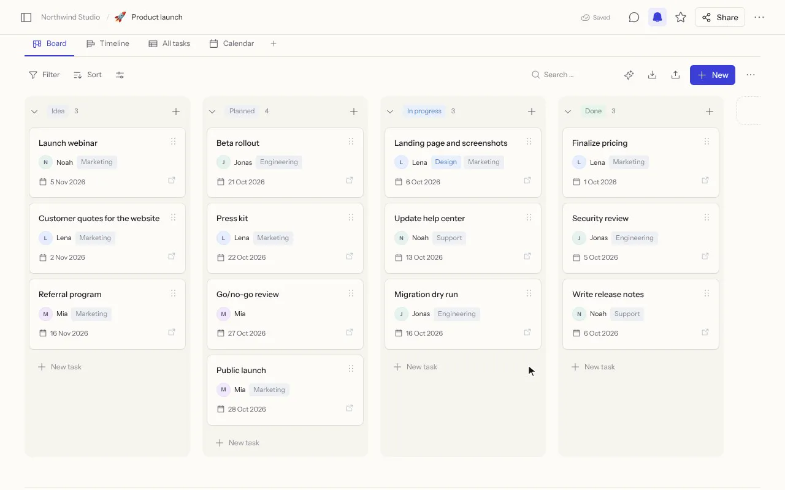The height and width of the screenshot is (490, 785).
Task: Open Beta rollout card external icon
Action: click(x=350, y=181)
